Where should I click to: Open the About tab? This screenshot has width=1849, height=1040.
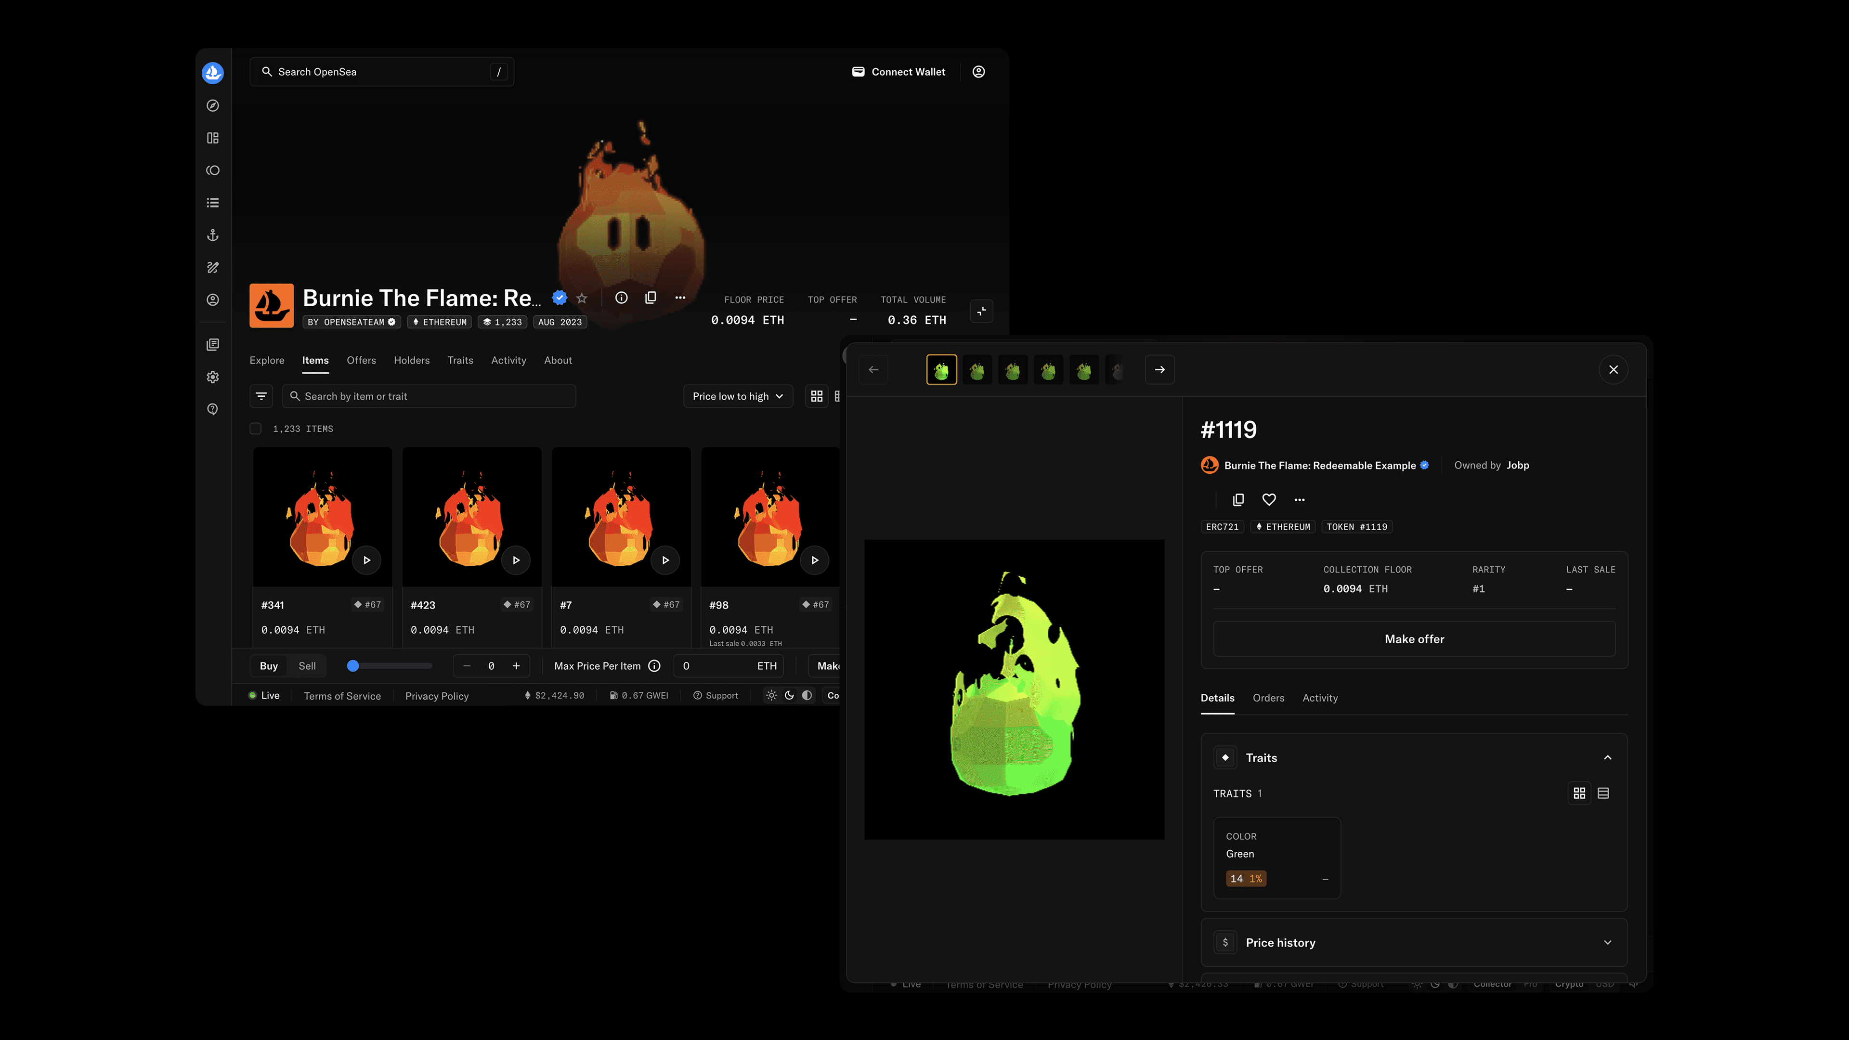pyautogui.click(x=558, y=360)
